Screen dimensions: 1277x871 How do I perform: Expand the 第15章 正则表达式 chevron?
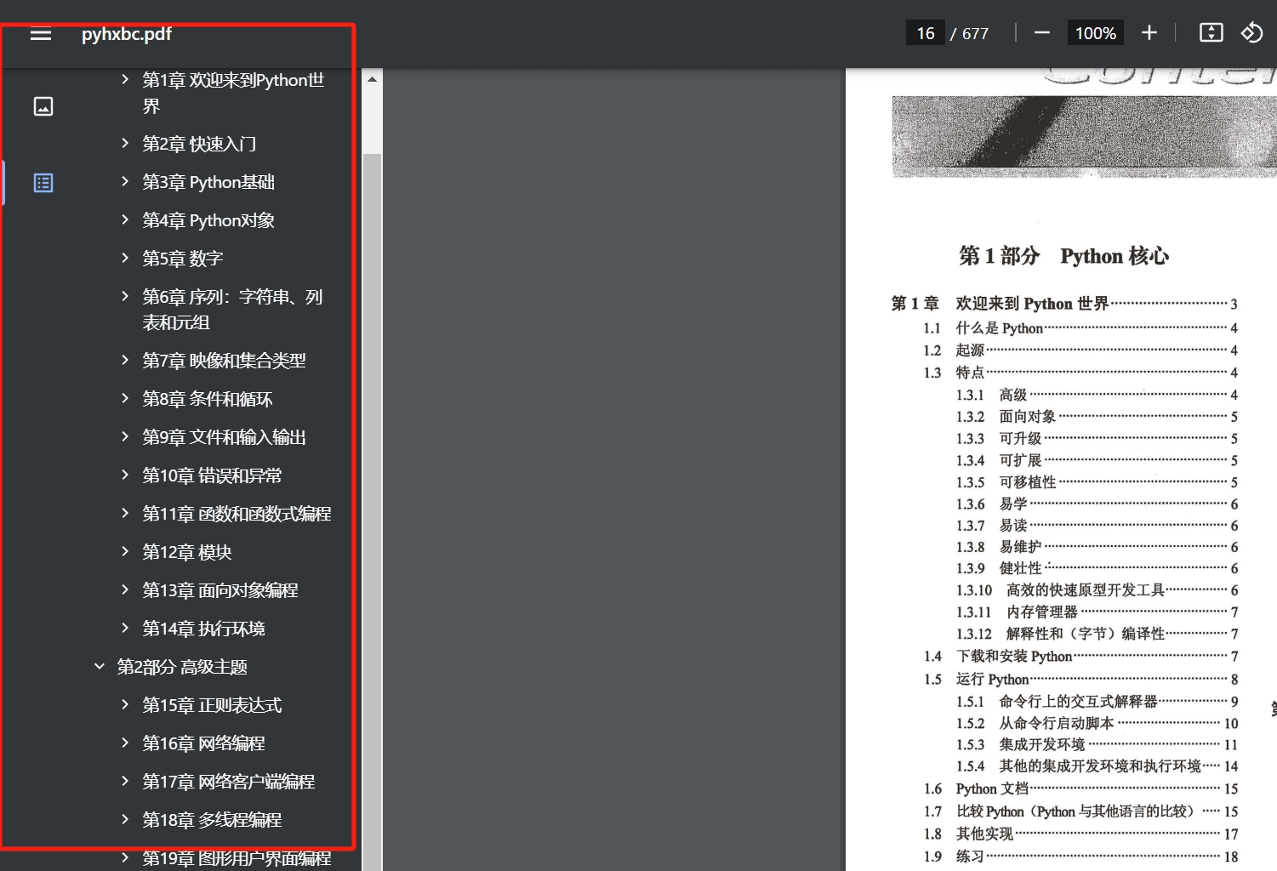(125, 705)
